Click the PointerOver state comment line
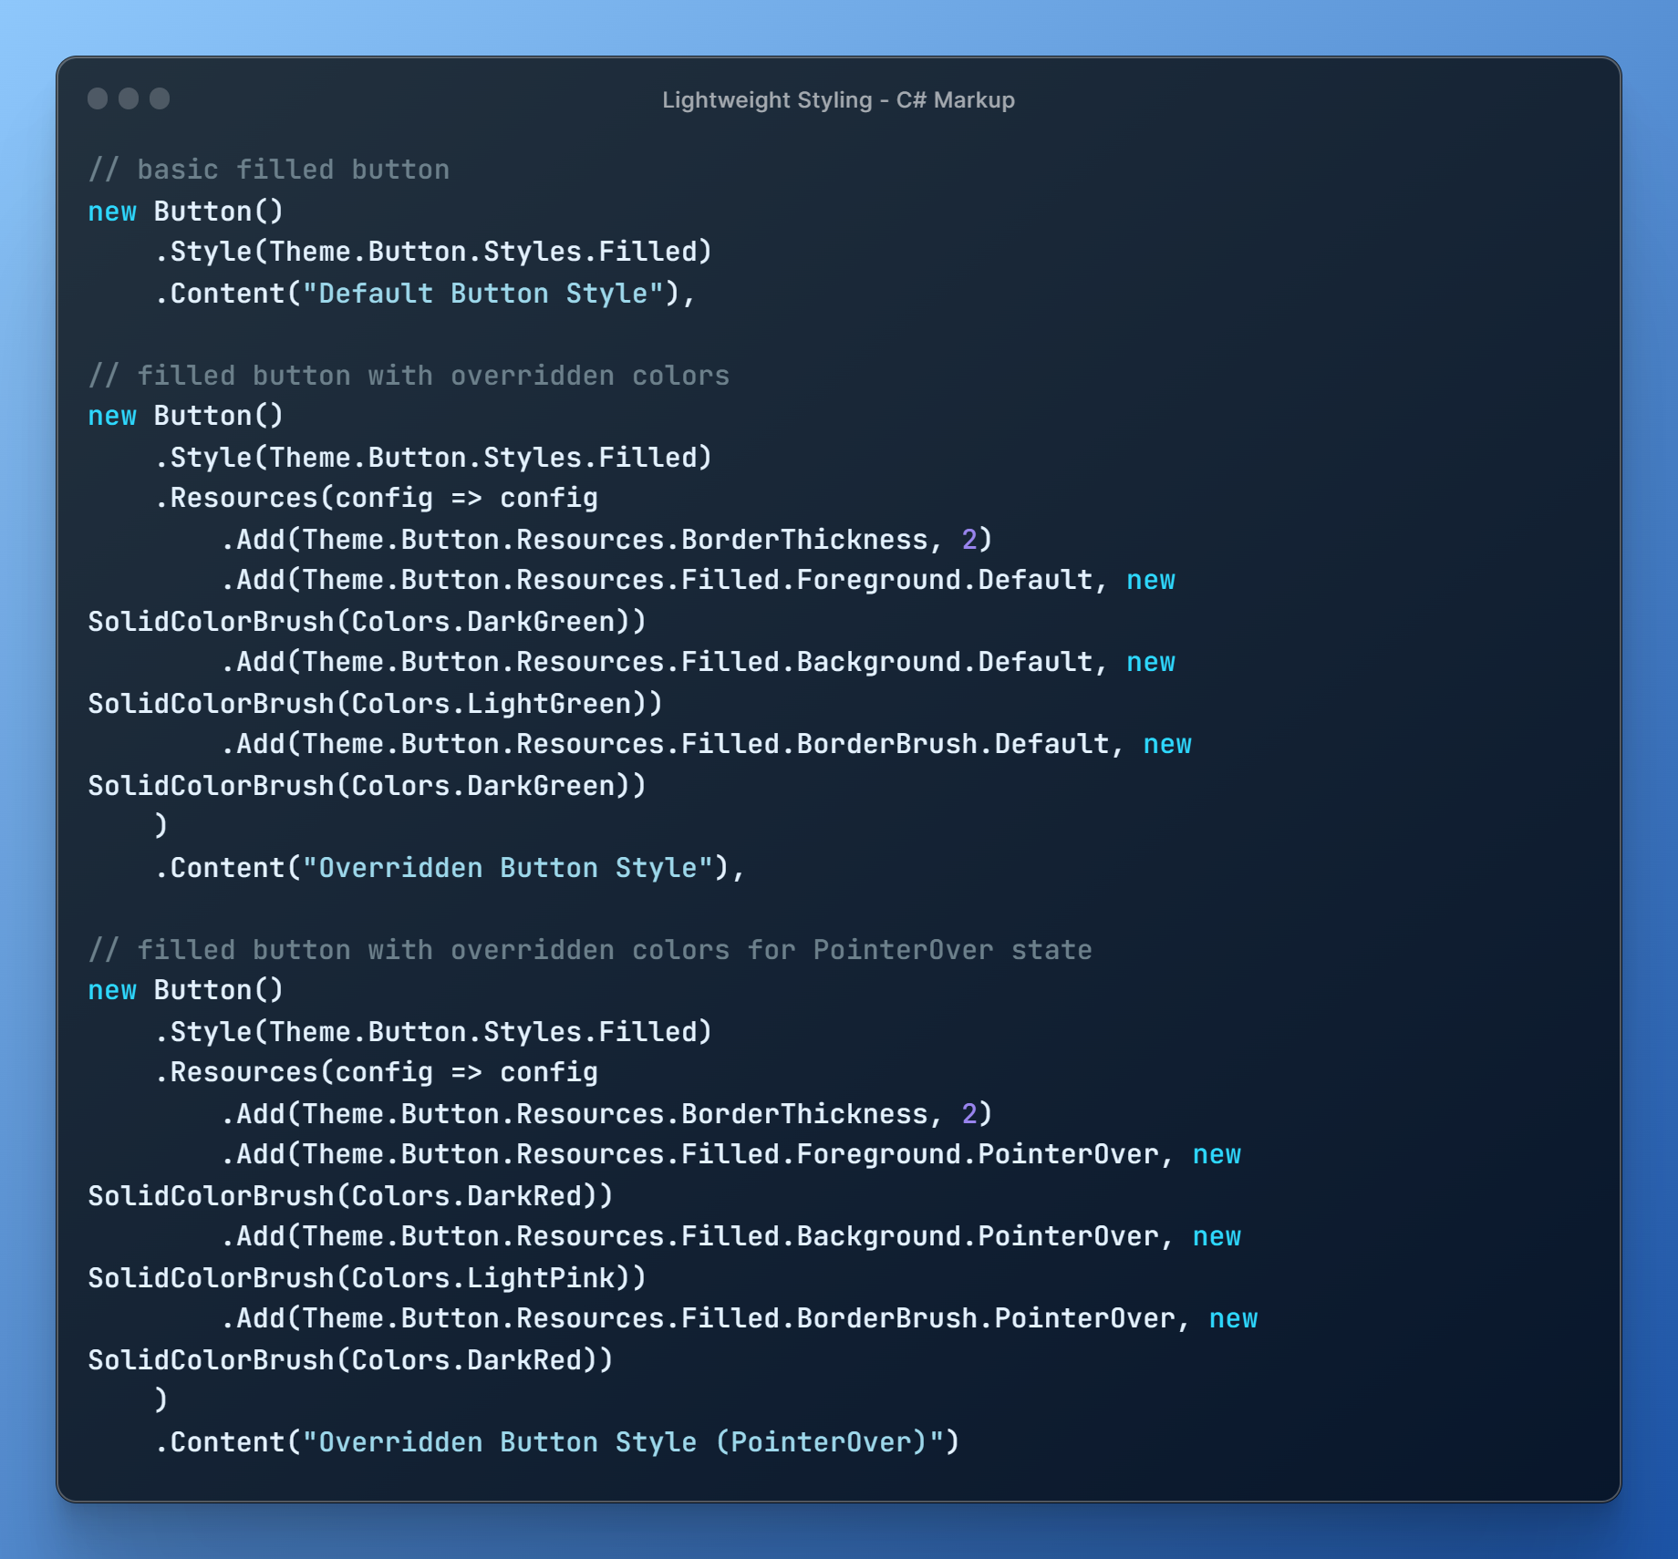This screenshot has width=1678, height=1559. pos(589,949)
